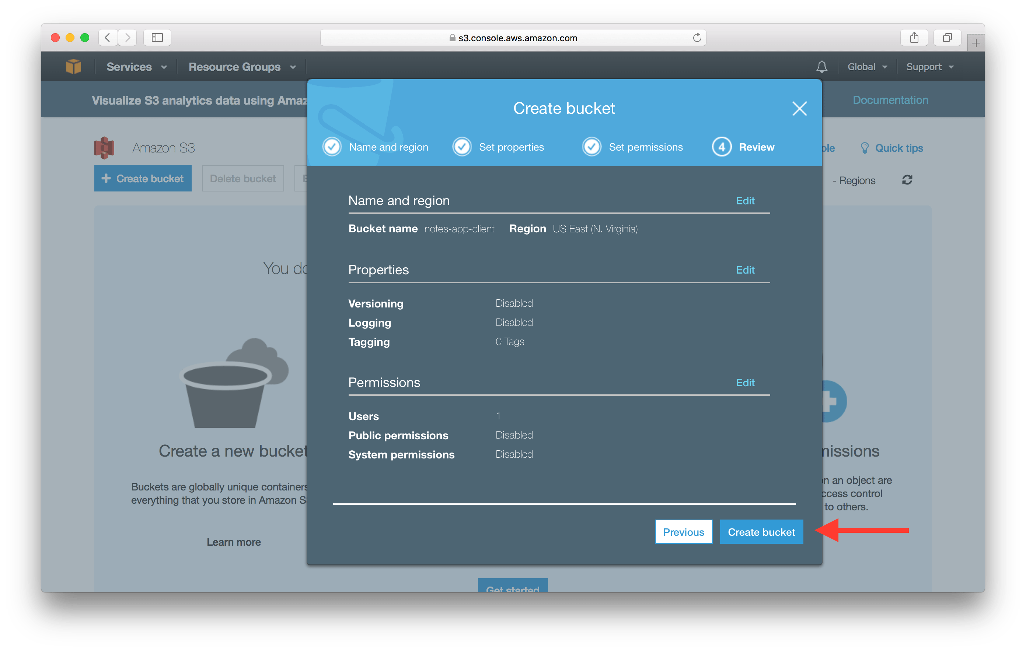
Task: Expand the Resource Groups dropdown
Action: 241,66
